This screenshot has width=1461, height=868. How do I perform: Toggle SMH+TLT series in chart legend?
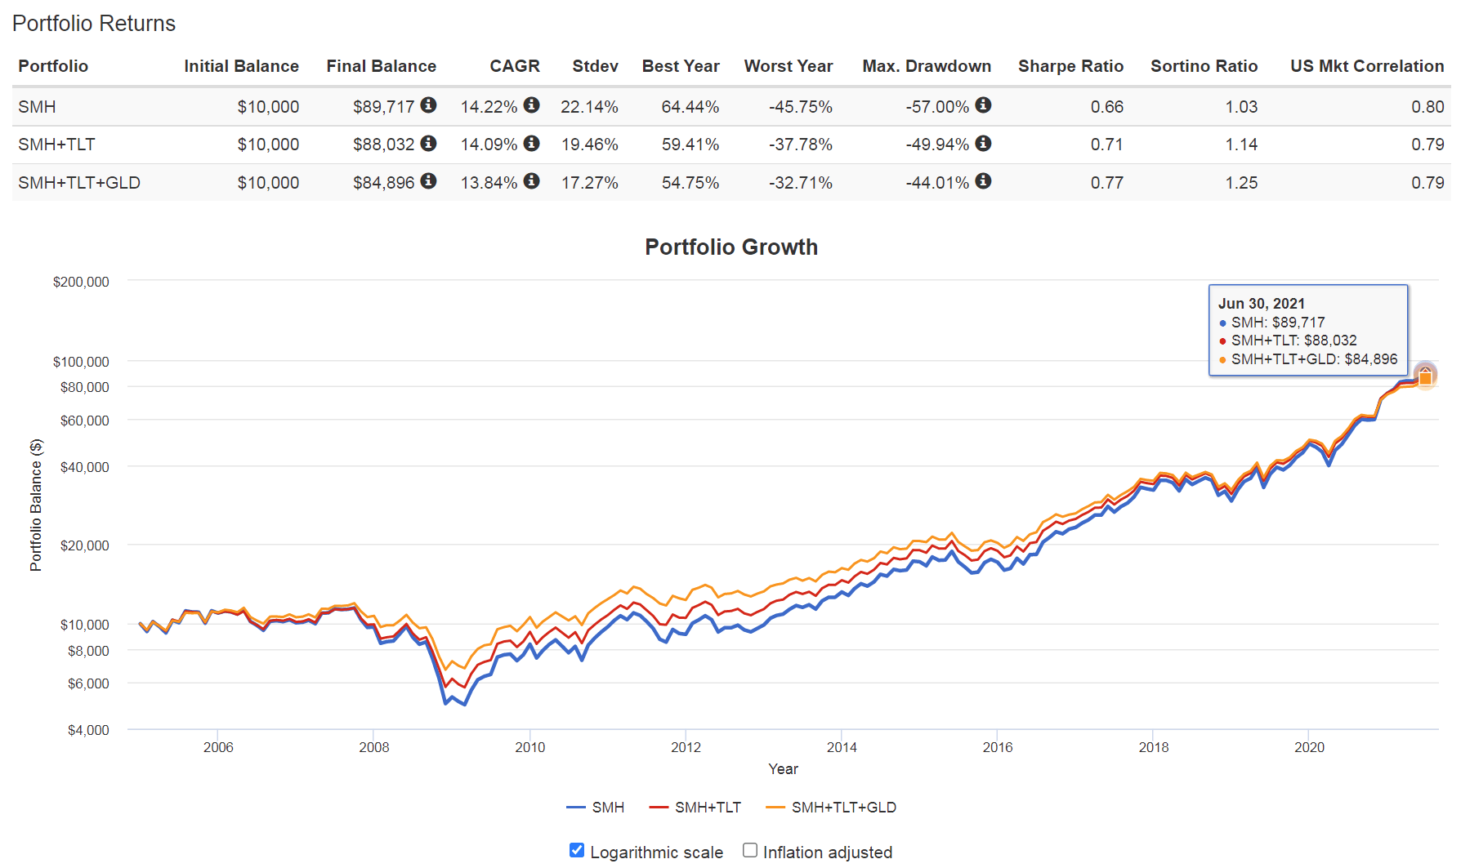pos(695,808)
